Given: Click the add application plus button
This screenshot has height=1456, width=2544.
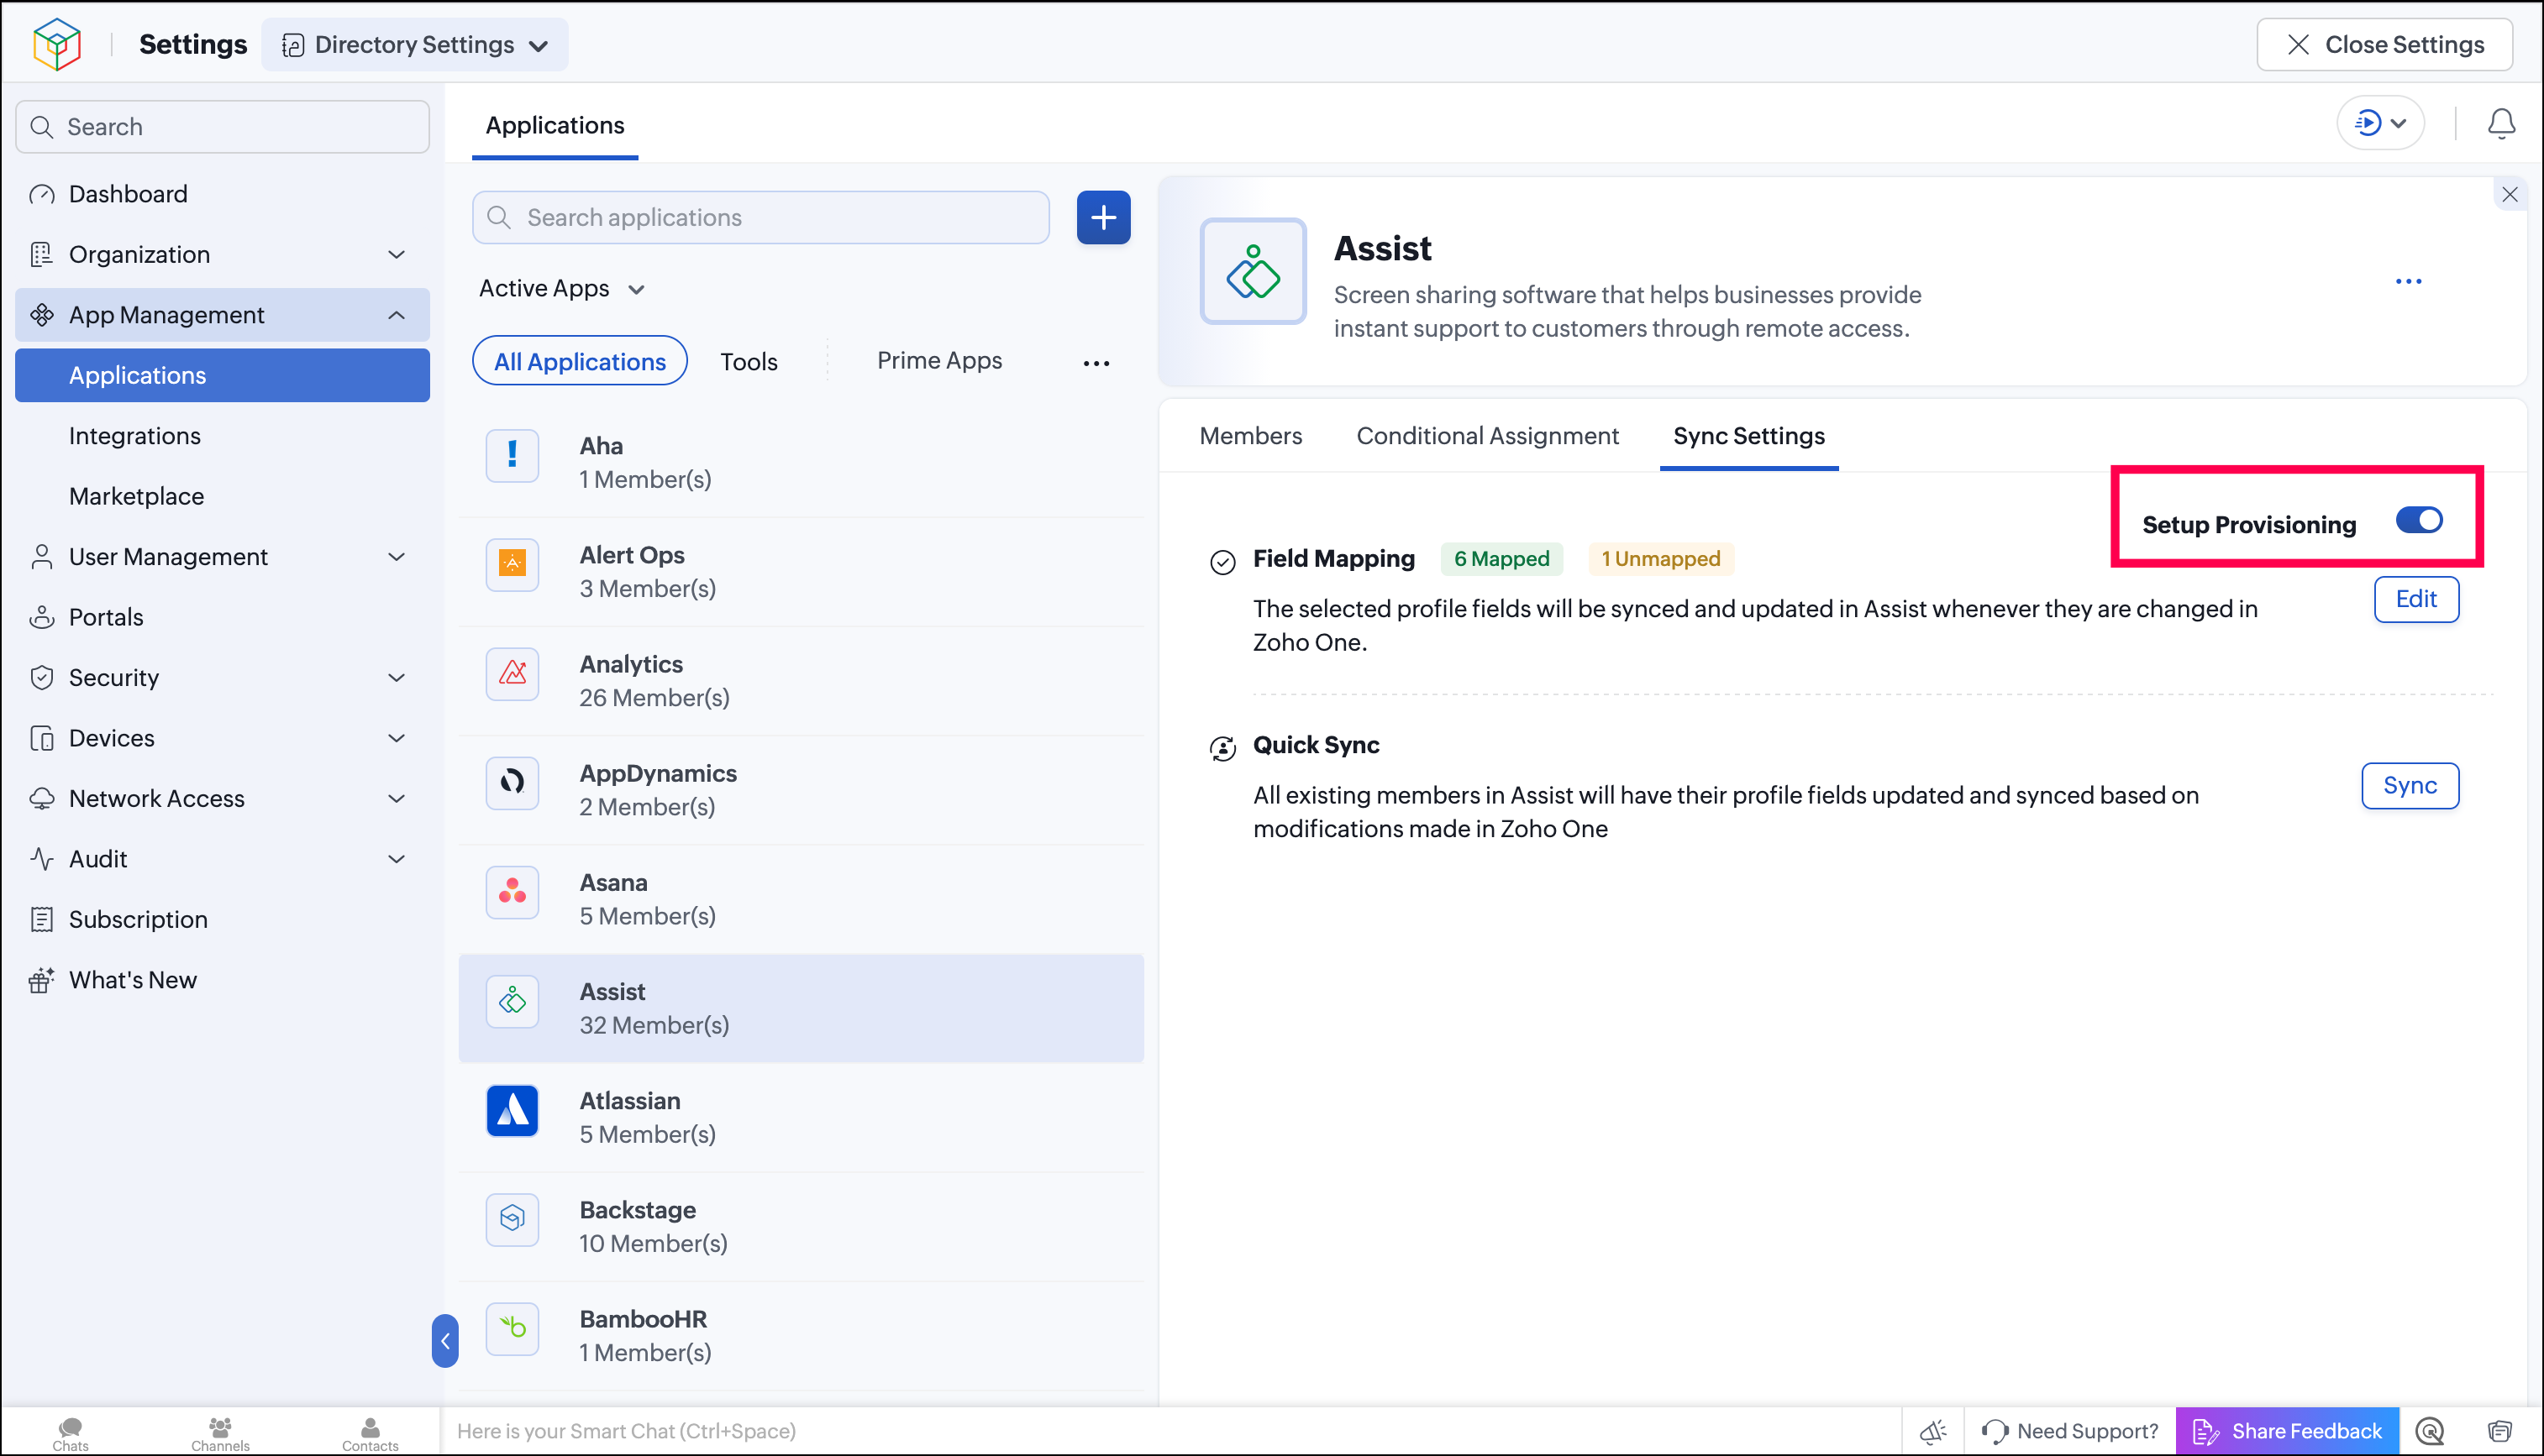Looking at the screenshot, I should click(x=1103, y=217).
